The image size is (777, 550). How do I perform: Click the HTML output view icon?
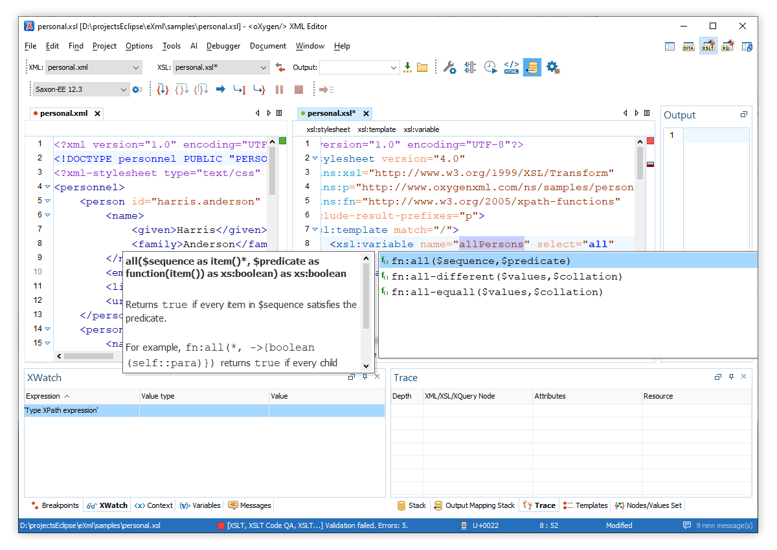point(511,67)
